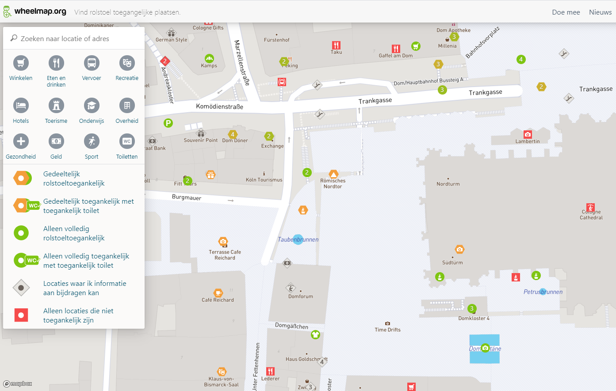Image resolution: width=616 pixels, height=391 pixels.
Task: Filter places by Hotels category
Action: 21,106
